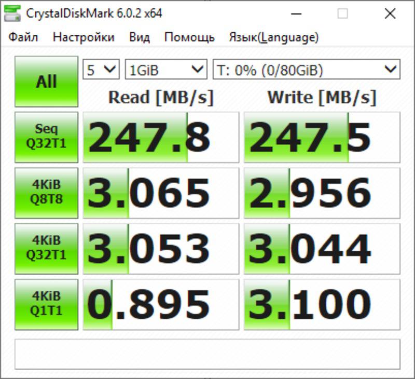Select the 4KiB Q1T1 write value 3.100
Viewport: 415px width, 379px height.
point(322,305)
